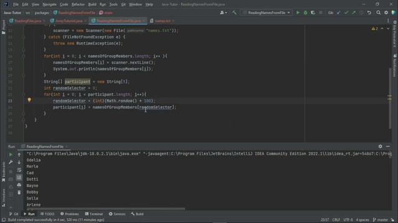Open the master branch popup in the status bar

click(380, 220)
